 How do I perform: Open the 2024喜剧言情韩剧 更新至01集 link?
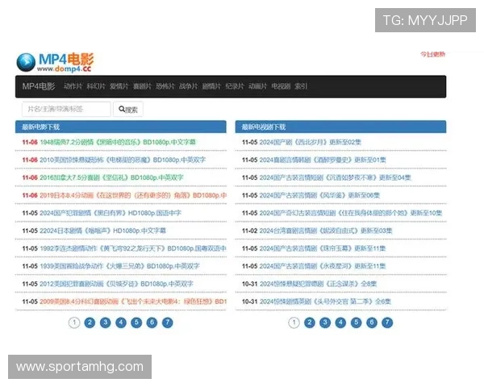[x=323, y=160]
